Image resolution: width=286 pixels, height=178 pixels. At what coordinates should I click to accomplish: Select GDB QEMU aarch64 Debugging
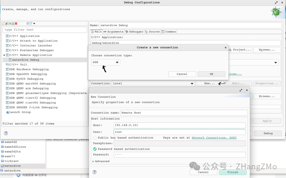[31, 84]
